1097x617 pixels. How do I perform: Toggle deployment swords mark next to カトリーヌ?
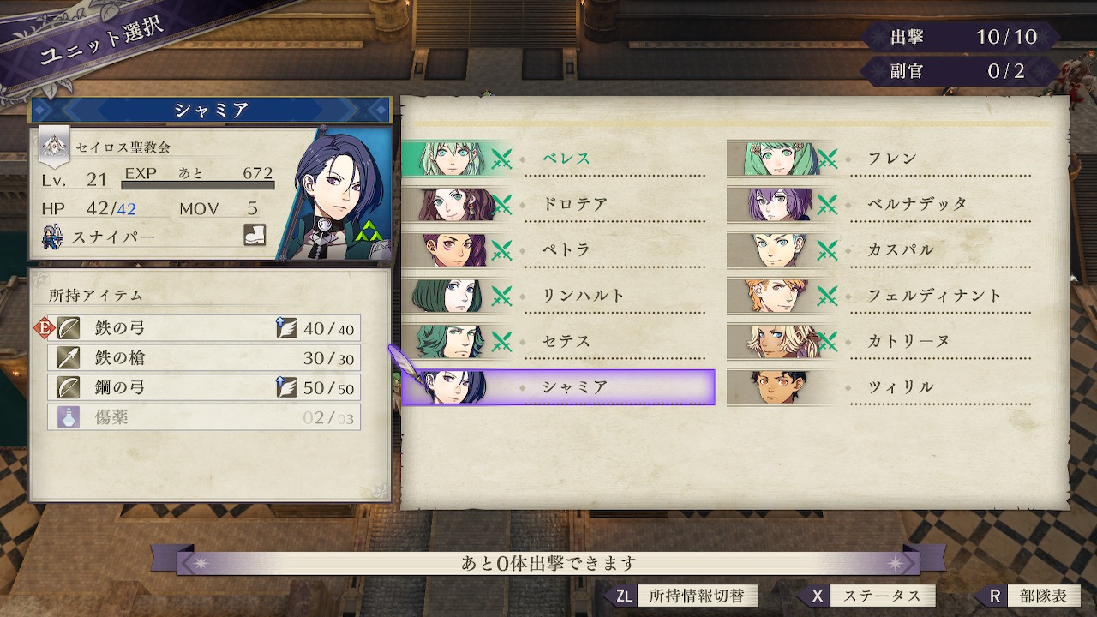827,341
